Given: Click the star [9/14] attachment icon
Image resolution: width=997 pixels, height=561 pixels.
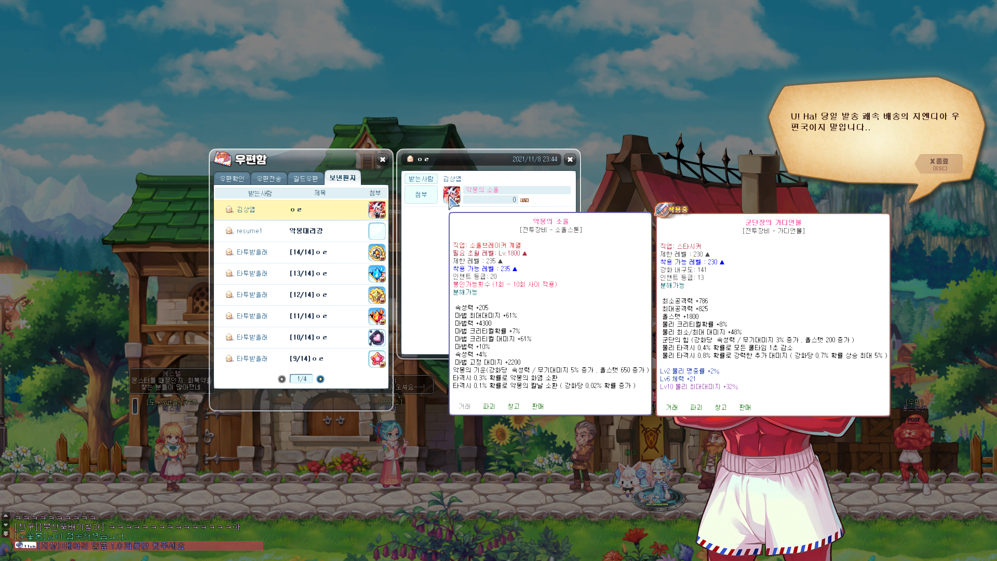Looking at the screenshot, I should (376, 359).
